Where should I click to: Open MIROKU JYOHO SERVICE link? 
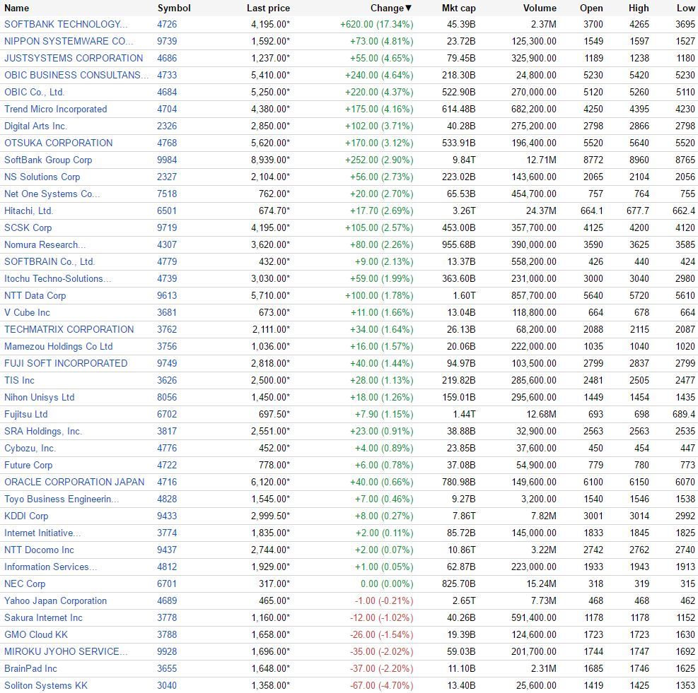(66, 651)
